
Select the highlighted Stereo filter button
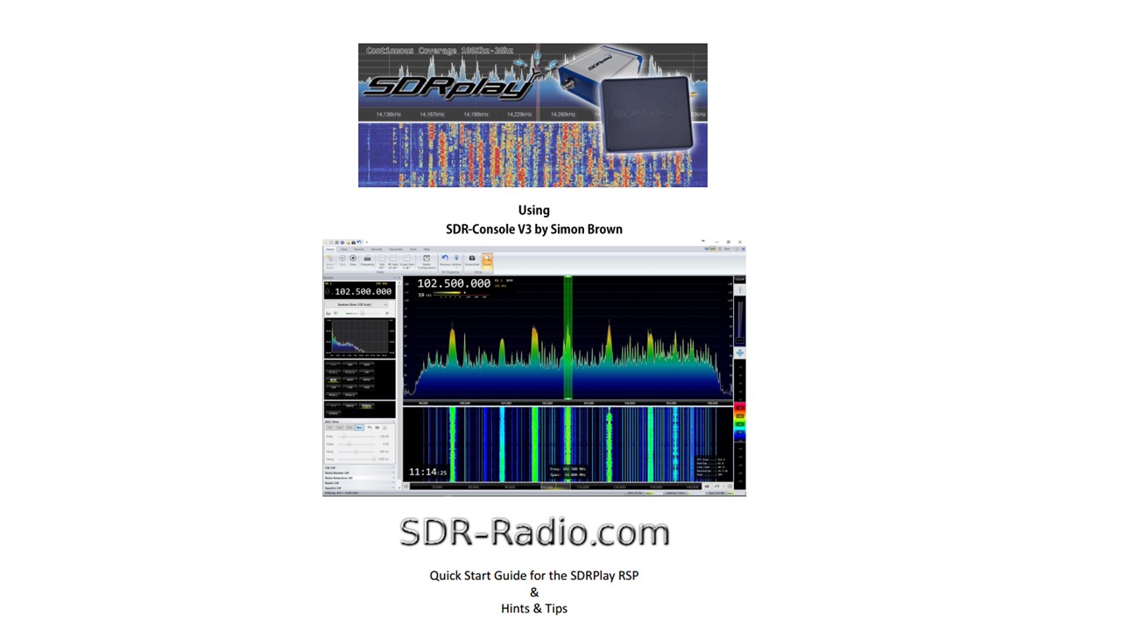tap(367, 405)
